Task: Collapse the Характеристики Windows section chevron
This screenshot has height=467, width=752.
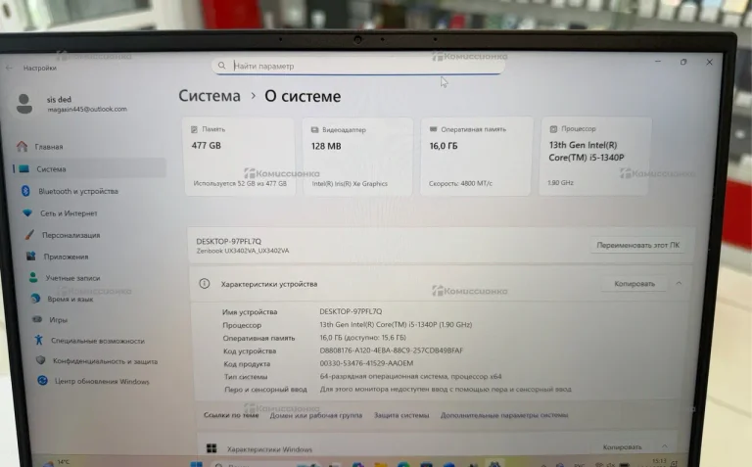Action: tap(668, 447)
